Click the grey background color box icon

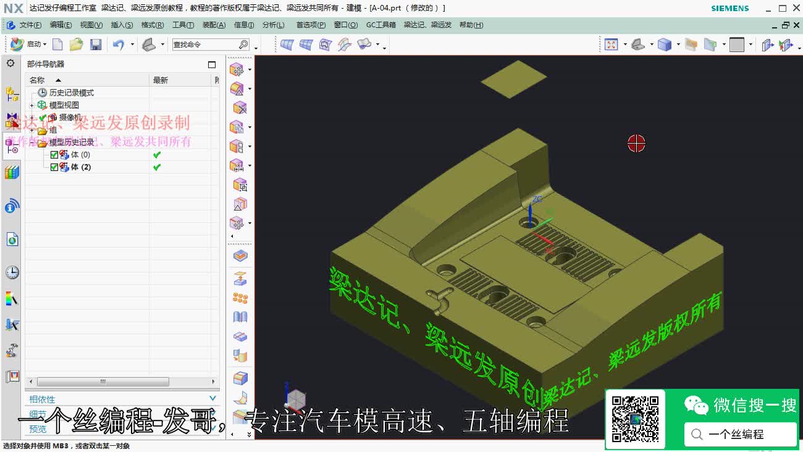coord(737,44)
